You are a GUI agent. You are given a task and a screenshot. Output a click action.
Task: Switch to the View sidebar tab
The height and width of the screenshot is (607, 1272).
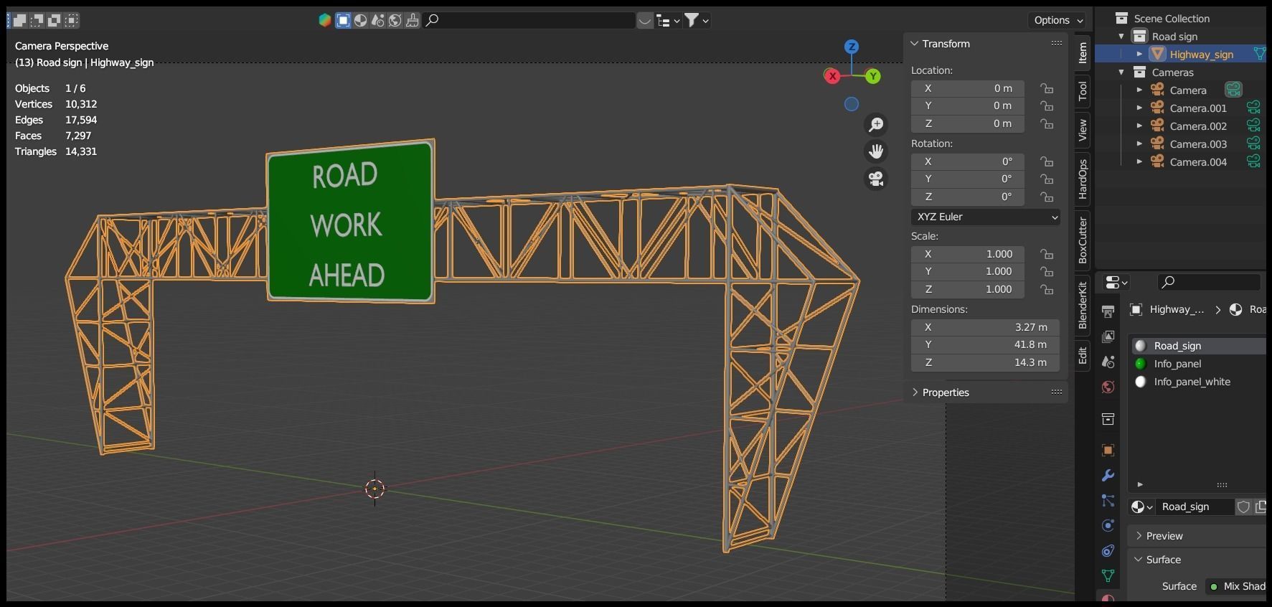[x=1083, y=130]
